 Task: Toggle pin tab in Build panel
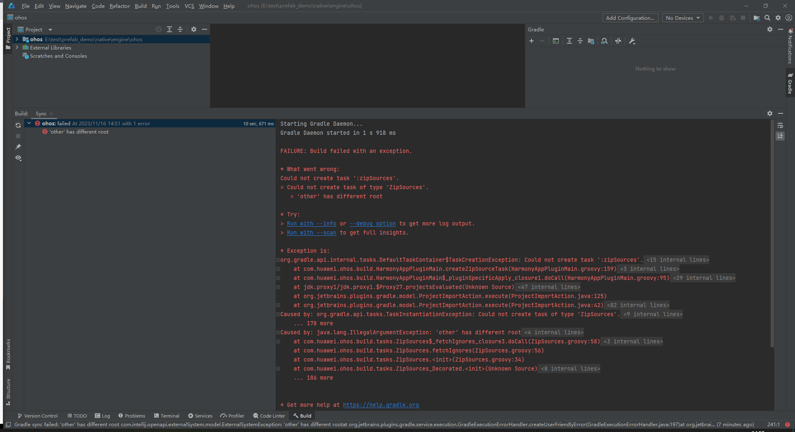coord(18,147)
